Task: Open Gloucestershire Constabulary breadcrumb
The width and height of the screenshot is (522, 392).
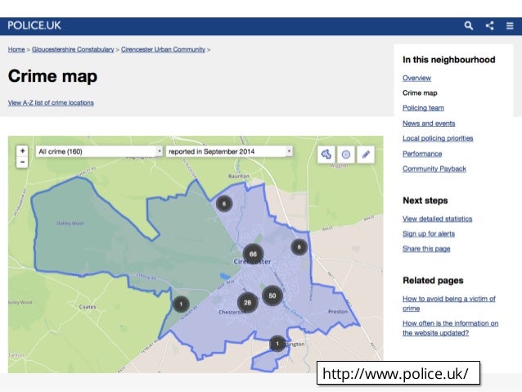Action: pos(73,49)
